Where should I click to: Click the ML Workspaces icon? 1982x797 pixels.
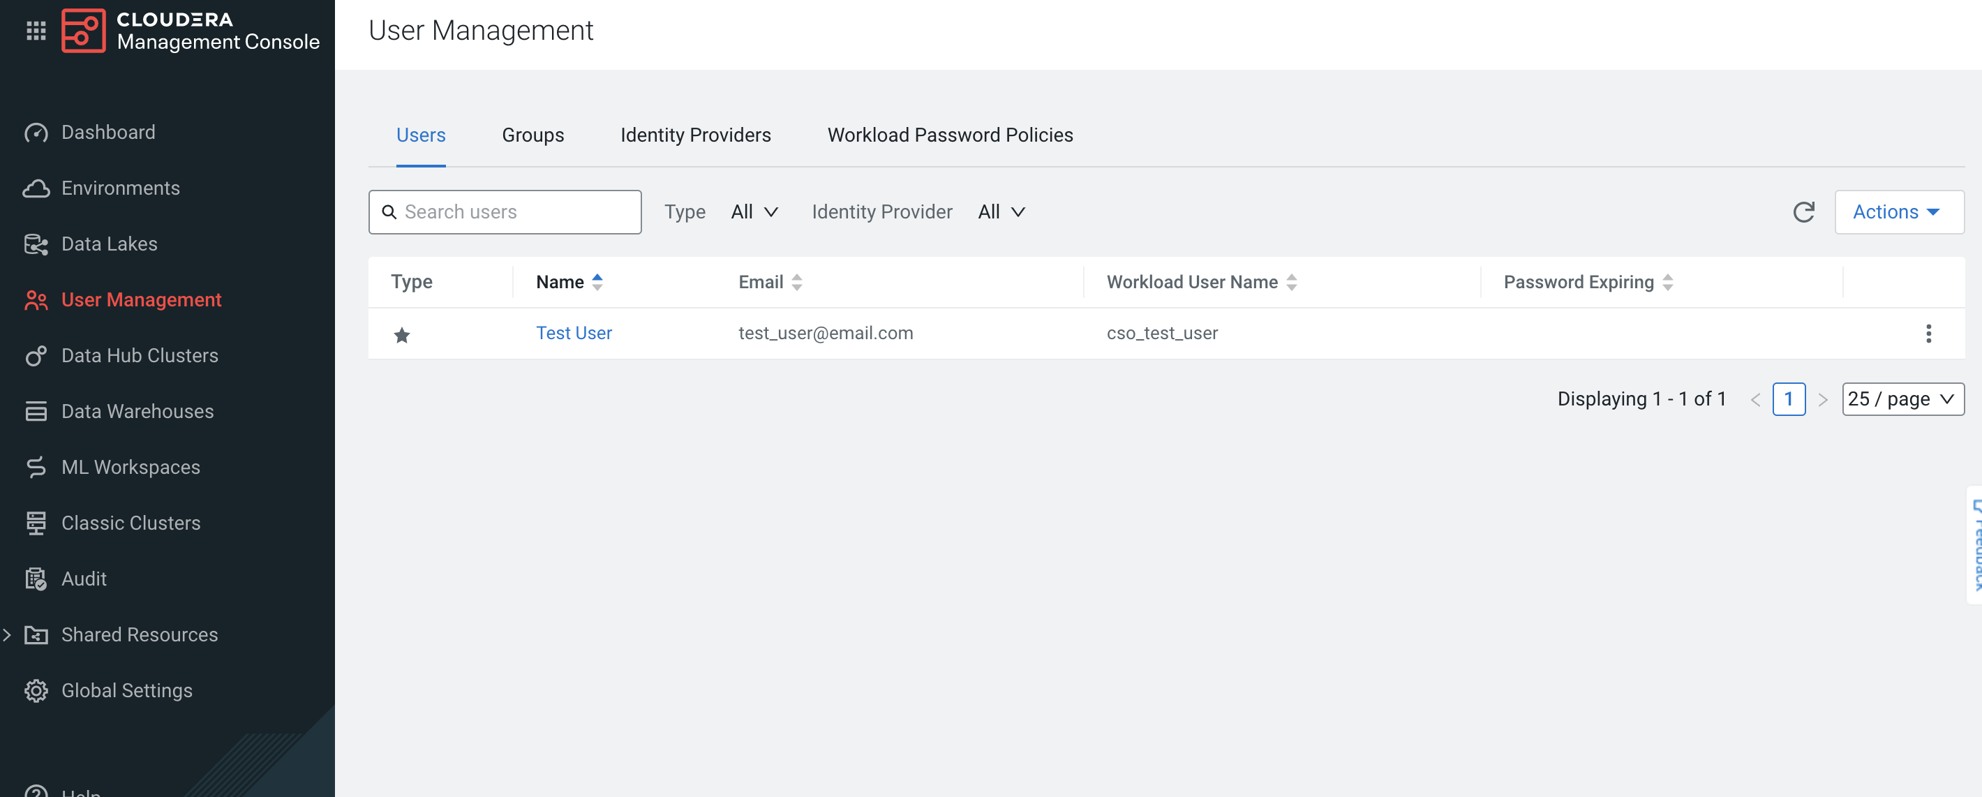(x=36, y=467)
